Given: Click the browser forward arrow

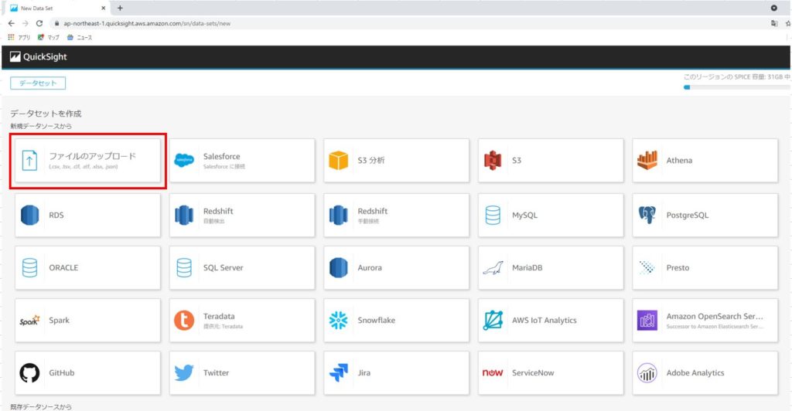Looking at the screenshot, I should coord(26,23).
